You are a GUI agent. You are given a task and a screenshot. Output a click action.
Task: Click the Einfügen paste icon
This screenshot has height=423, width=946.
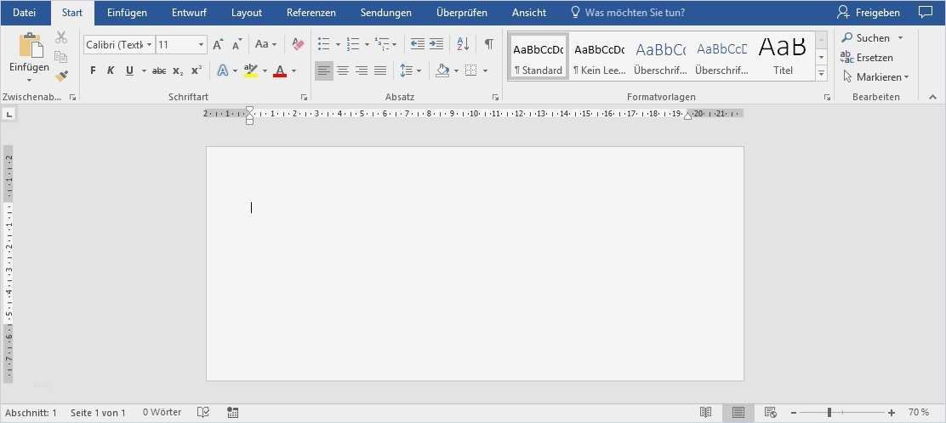point(30,47)
